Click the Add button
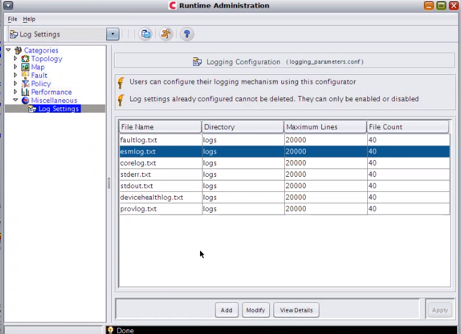The width and height of the screenshot is (461, 334). pyautogui.click(x=226, y=310)
